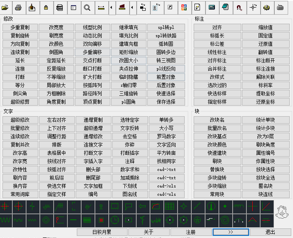Open the 关于 about button
Screen dimensions: 293x238
[149, 232]
